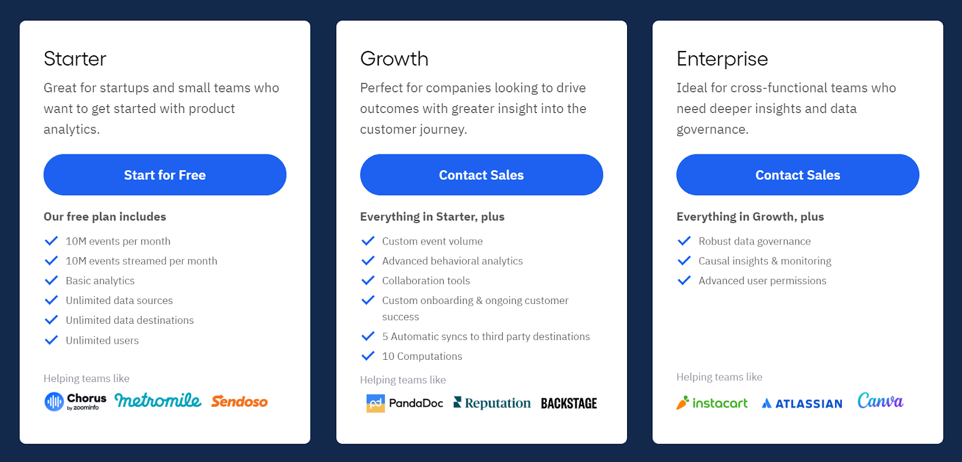Screen dimensions: 962x462
Task: Click the Backstage logo
Action: point(569,403)
